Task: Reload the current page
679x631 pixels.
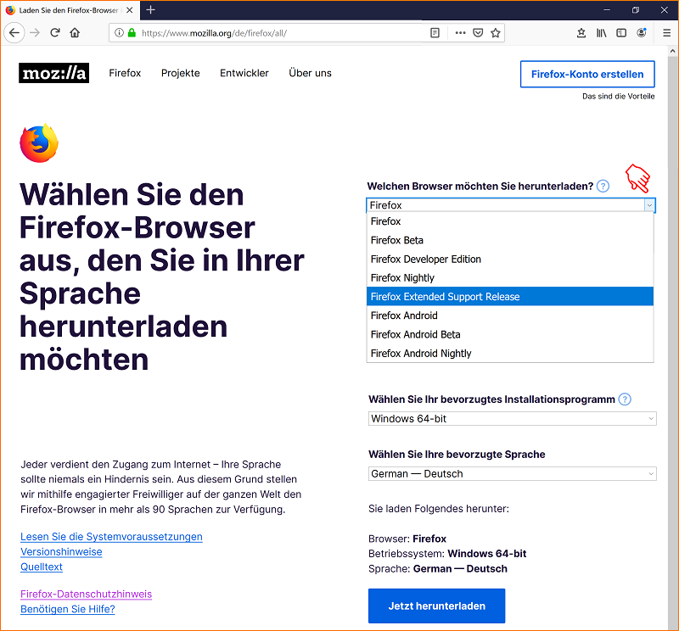Action: click(x=54, y=33)
